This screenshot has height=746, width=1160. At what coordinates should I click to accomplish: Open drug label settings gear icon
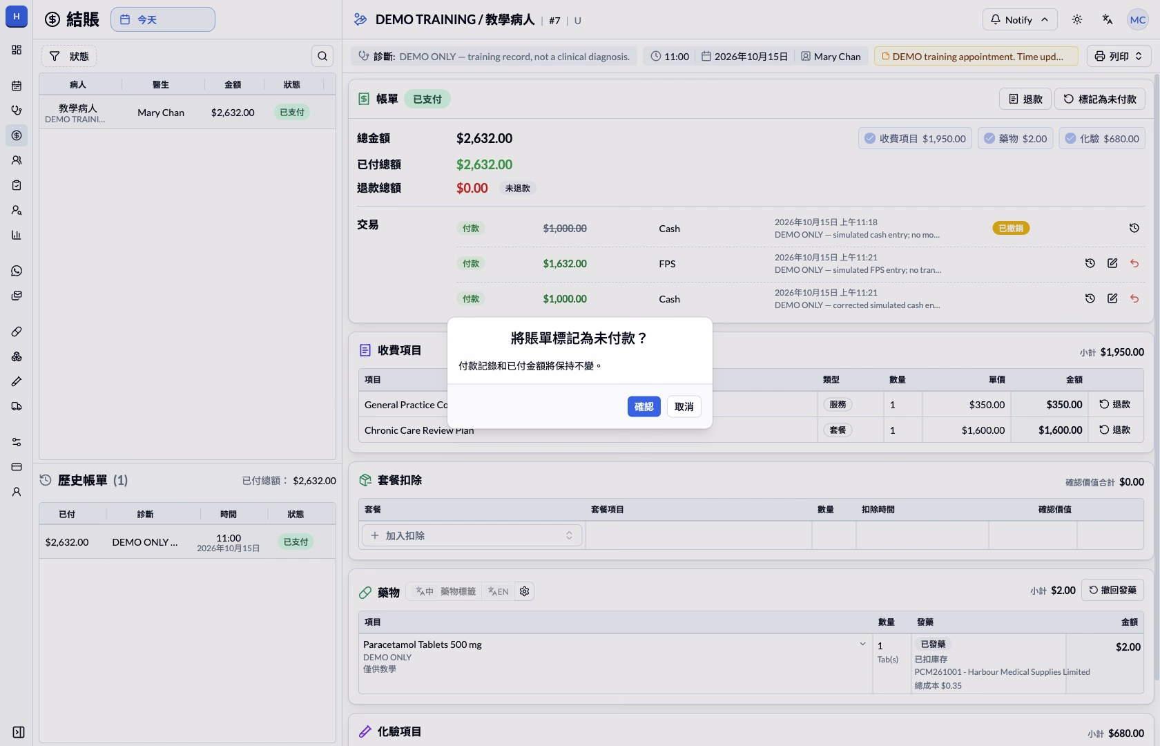pos(524,591)
